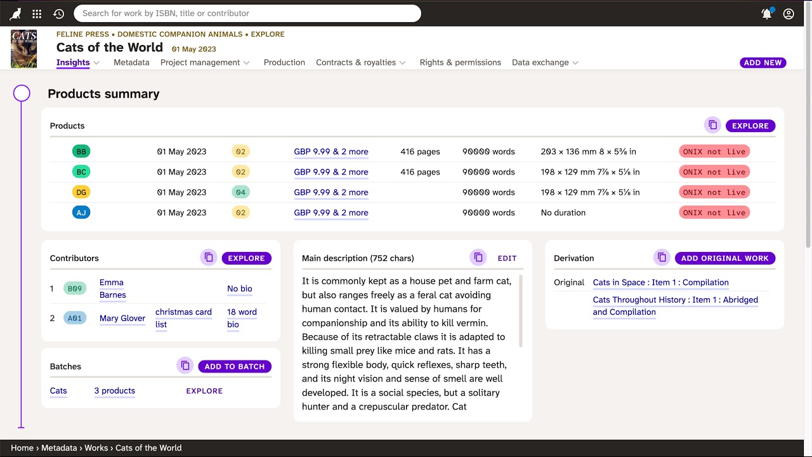Image resolution: width=812 pixels, height=457 pixels.
Task: Copy the Batches panel contents
Action: (185, 366)
